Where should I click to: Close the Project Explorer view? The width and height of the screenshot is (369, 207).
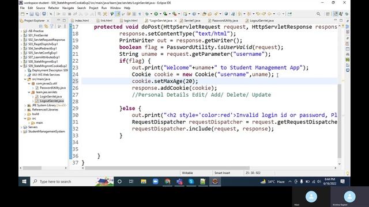[48, 21]
